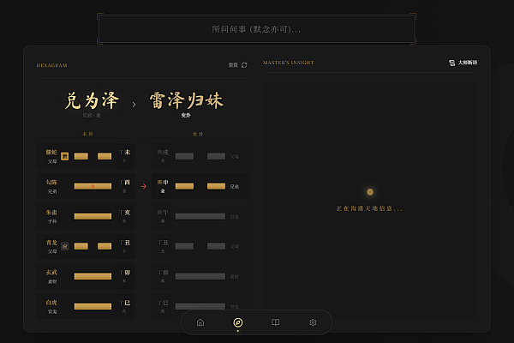This screenshot has height=343, width=514.
Task: Open the open-book library nav icon
Action: (276, 322)
